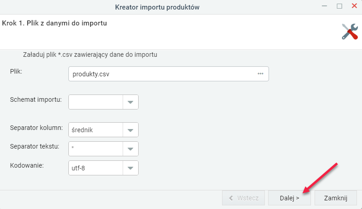Click the empty Schemat importu field
Image resolution: width=362 pixels, height=209 pixels.
tap(96, 102)
